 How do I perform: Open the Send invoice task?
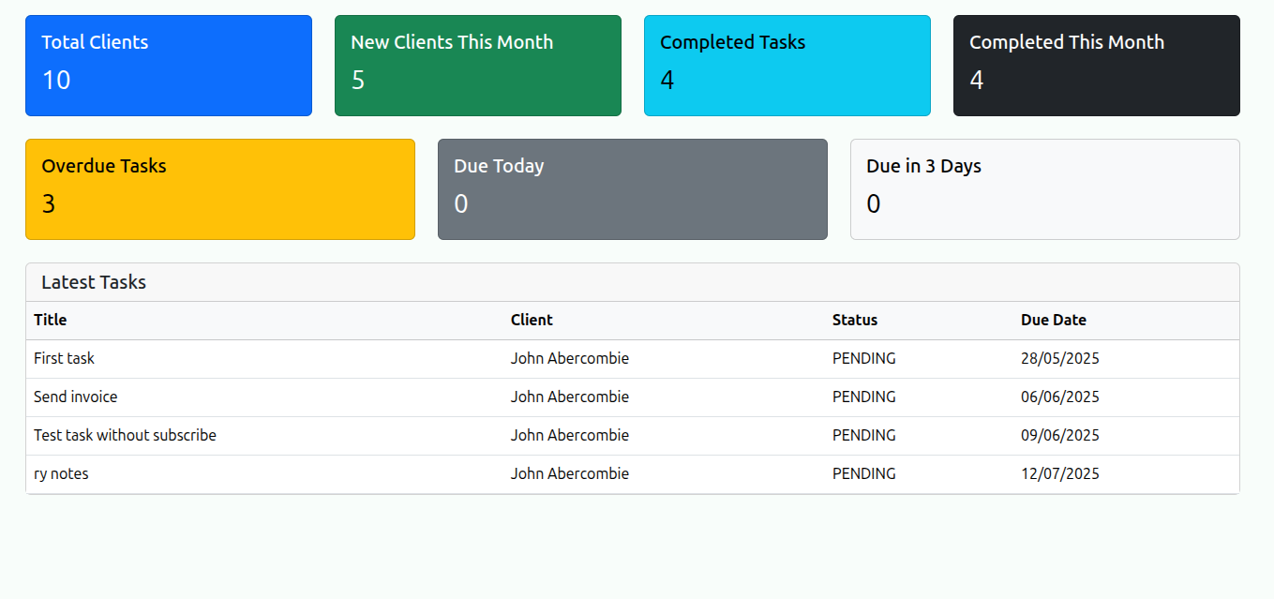(75, 397)
